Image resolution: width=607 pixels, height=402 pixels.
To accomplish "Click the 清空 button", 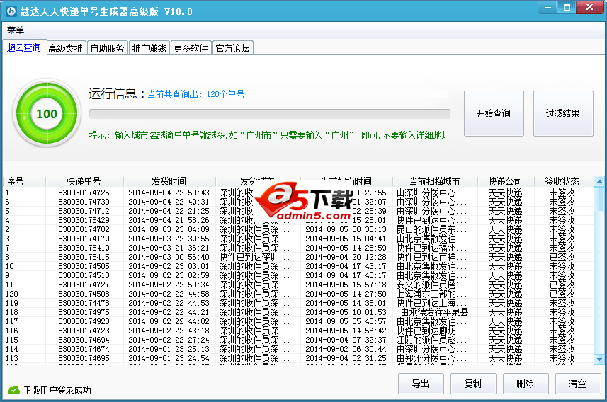I will coord(577,384).
